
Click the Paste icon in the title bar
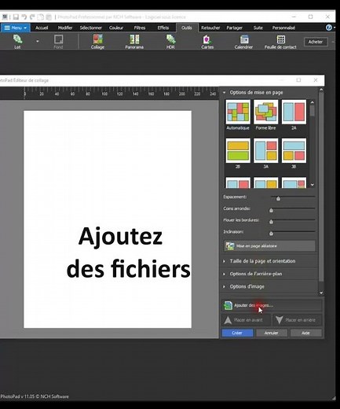click(49, 17)
